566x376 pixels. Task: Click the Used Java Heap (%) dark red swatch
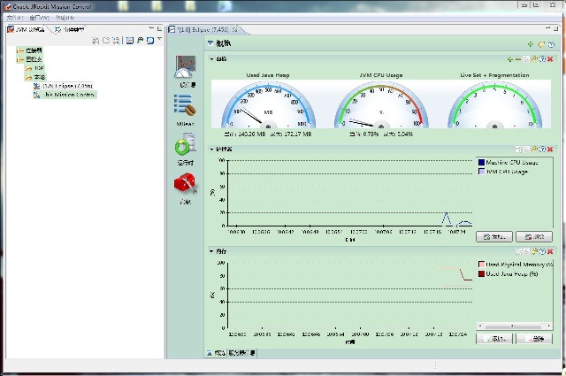click(481, 273)
